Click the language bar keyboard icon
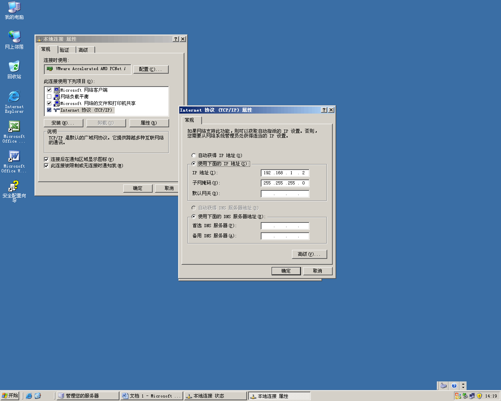Viewport: 501px width, 401px height. pyautogui.click(x=443, y=386)
